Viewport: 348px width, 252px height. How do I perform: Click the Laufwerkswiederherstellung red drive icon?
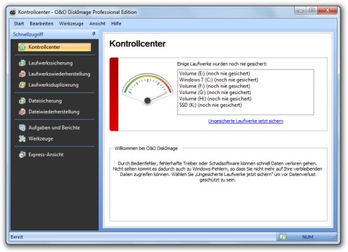click(22, 74)
